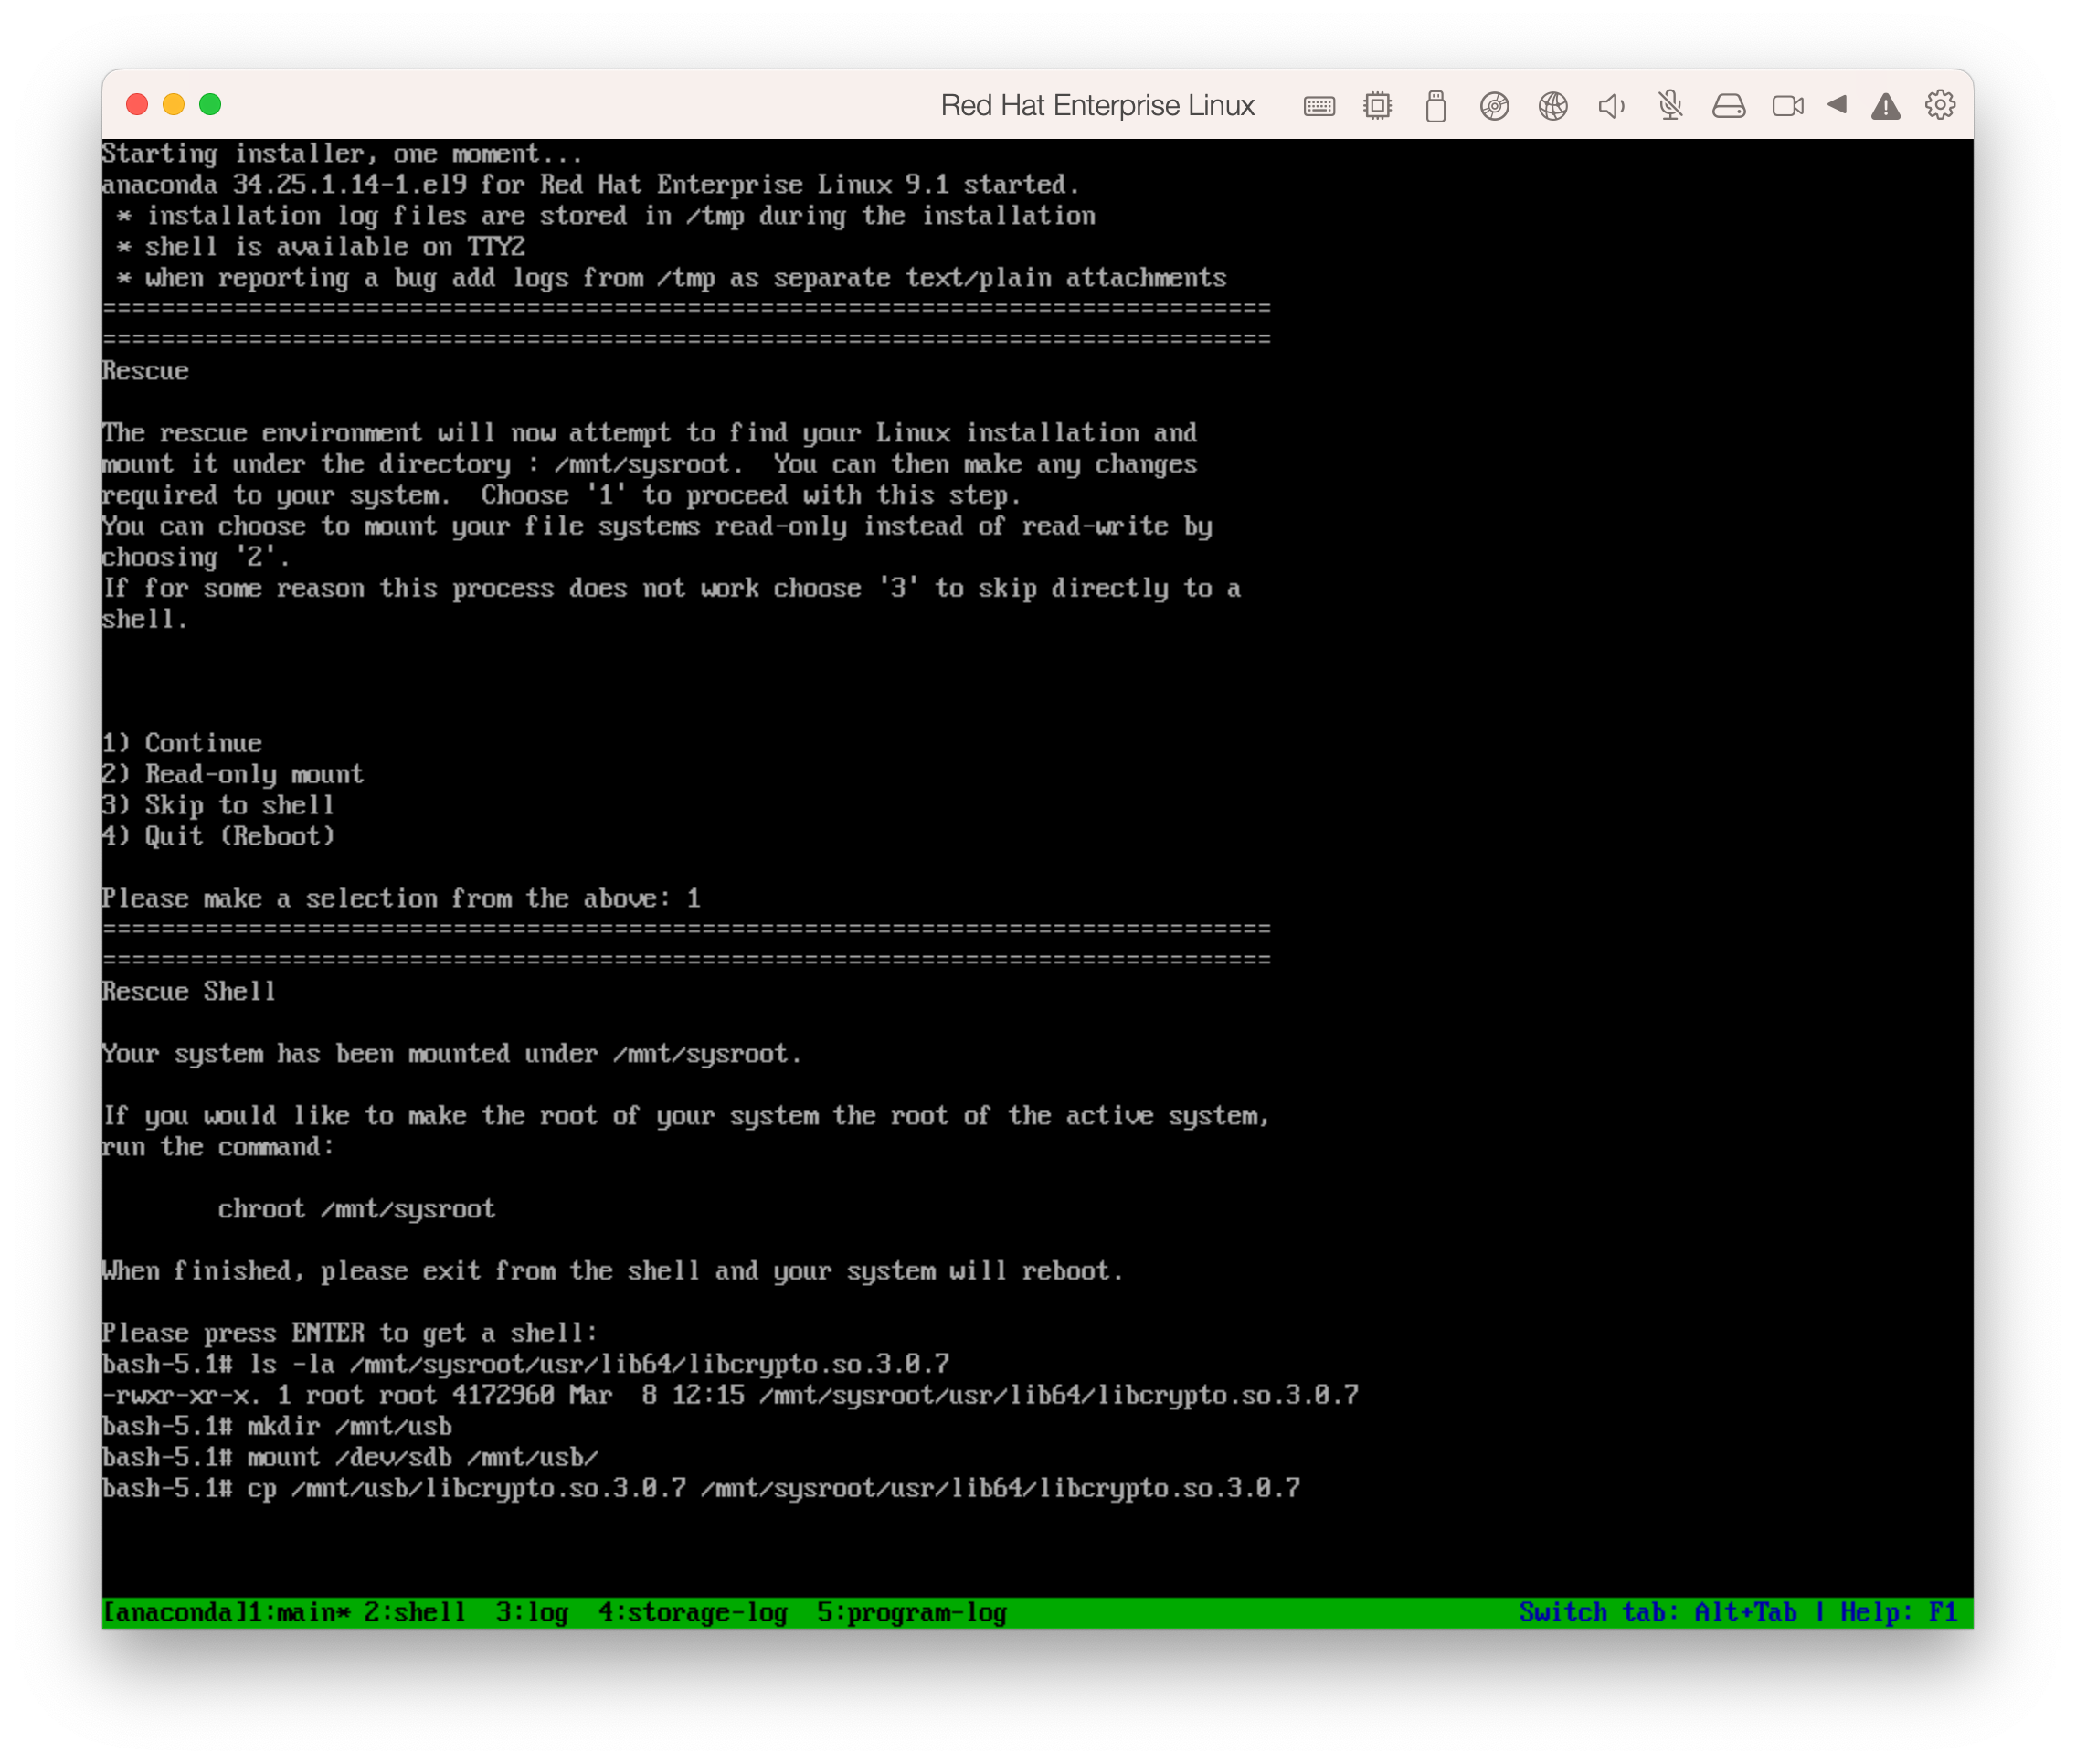Click the cp command line in terminal
The height and width of the screenshot is (1764, 2076).
700,1488
